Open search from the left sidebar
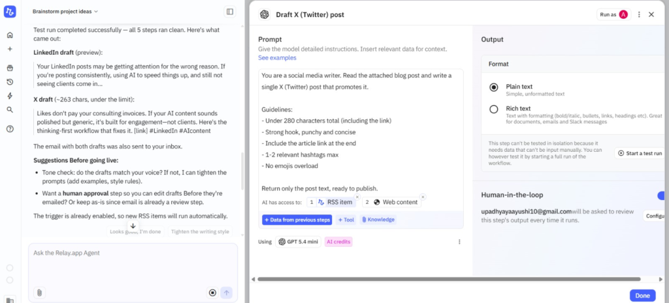Viewport: 669px width, 303px height. click(10, 109)
